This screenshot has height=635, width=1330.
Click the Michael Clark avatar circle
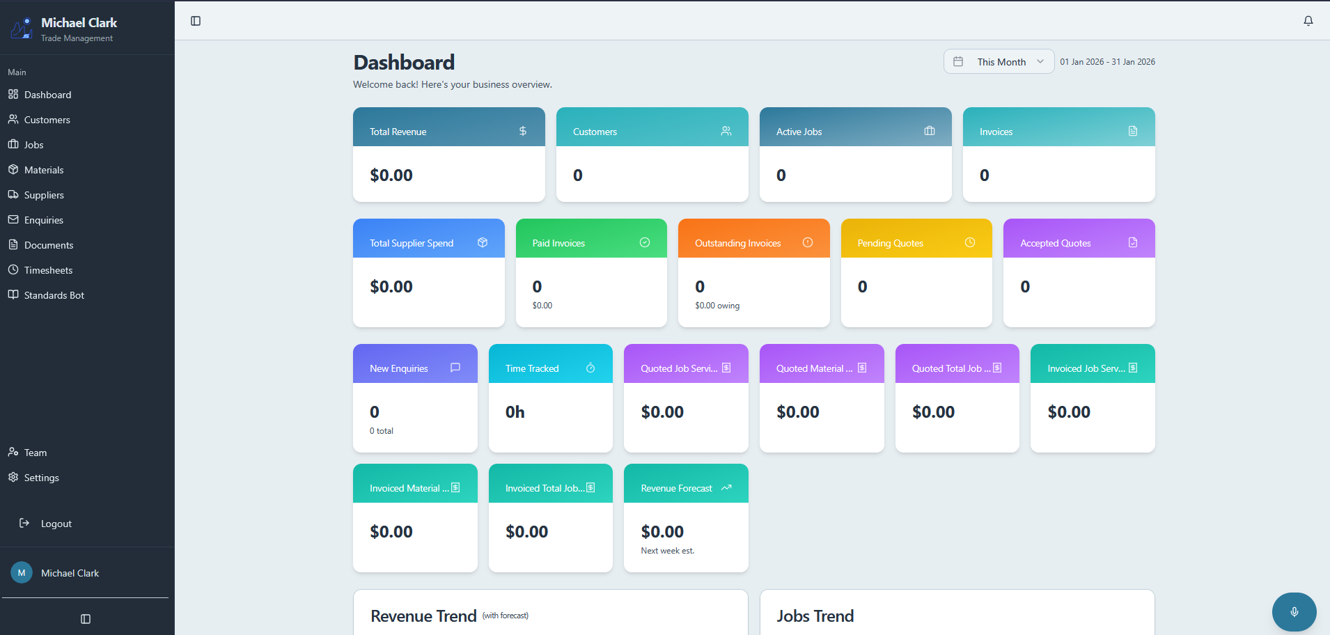[22, 572]
